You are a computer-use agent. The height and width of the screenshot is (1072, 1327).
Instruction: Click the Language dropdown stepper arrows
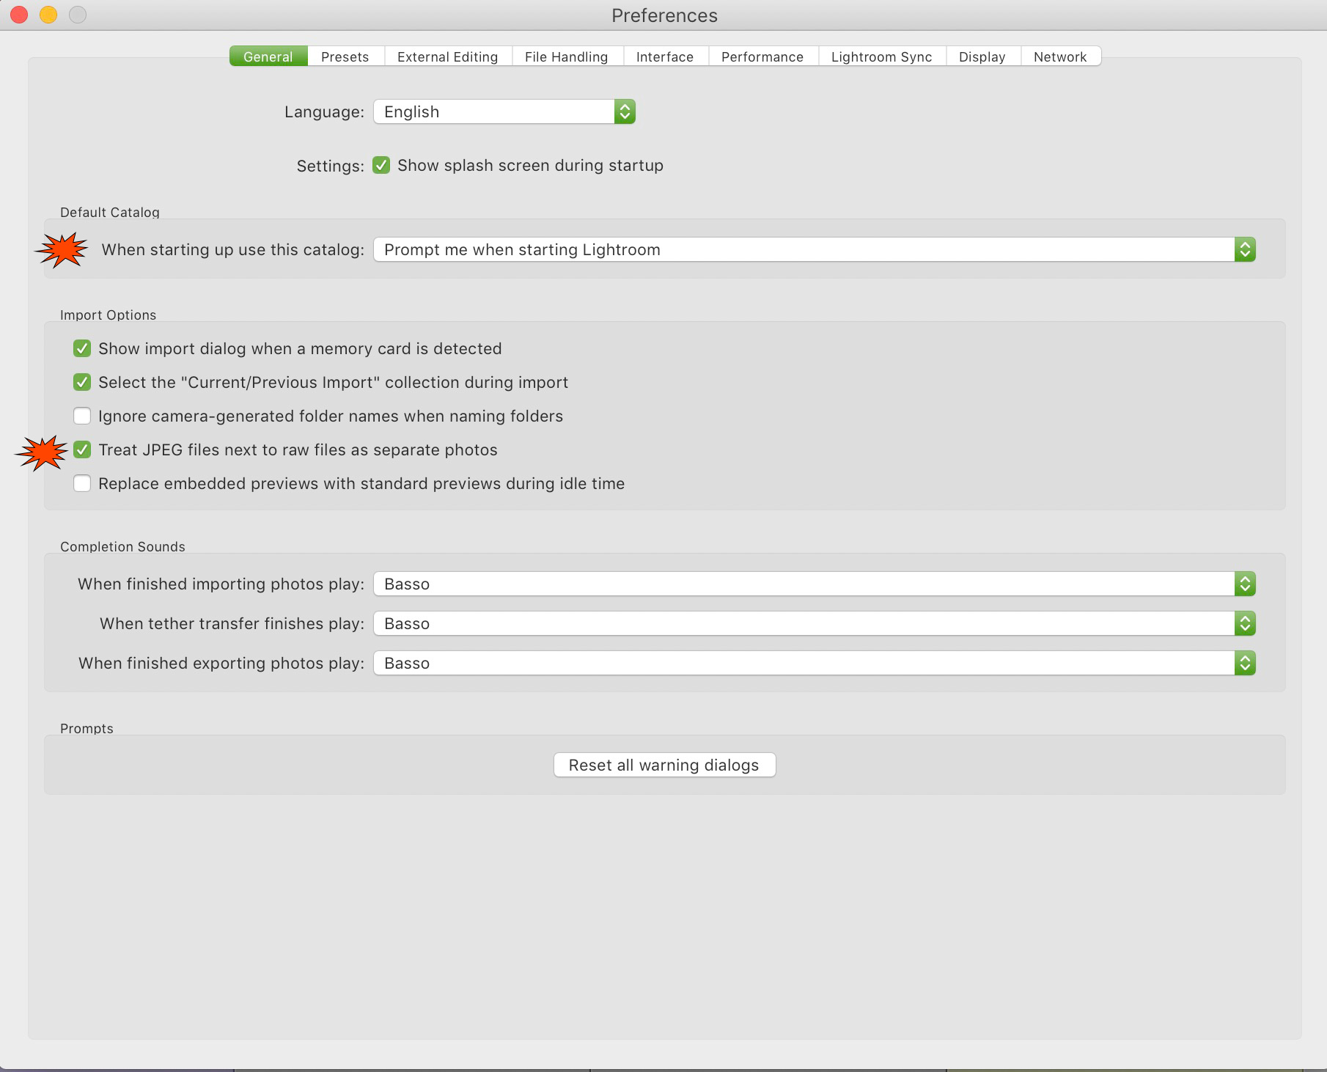click(x=625, y=111)
